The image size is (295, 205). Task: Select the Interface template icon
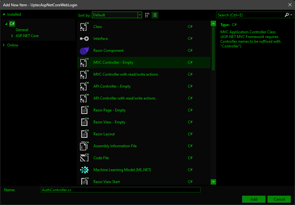(x=84, y=39)
